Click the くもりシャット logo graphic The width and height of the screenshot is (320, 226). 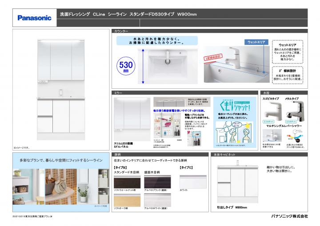click(235, 106)
